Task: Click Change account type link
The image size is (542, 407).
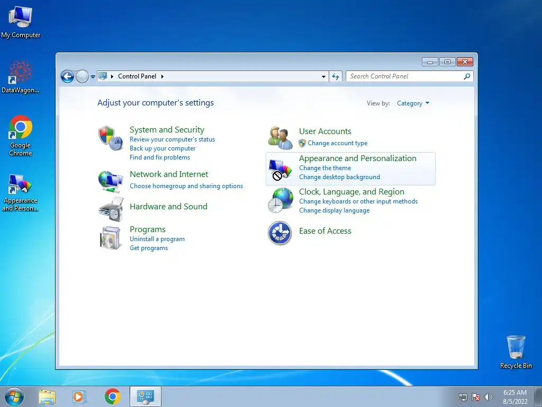Action: click(337, 143)
